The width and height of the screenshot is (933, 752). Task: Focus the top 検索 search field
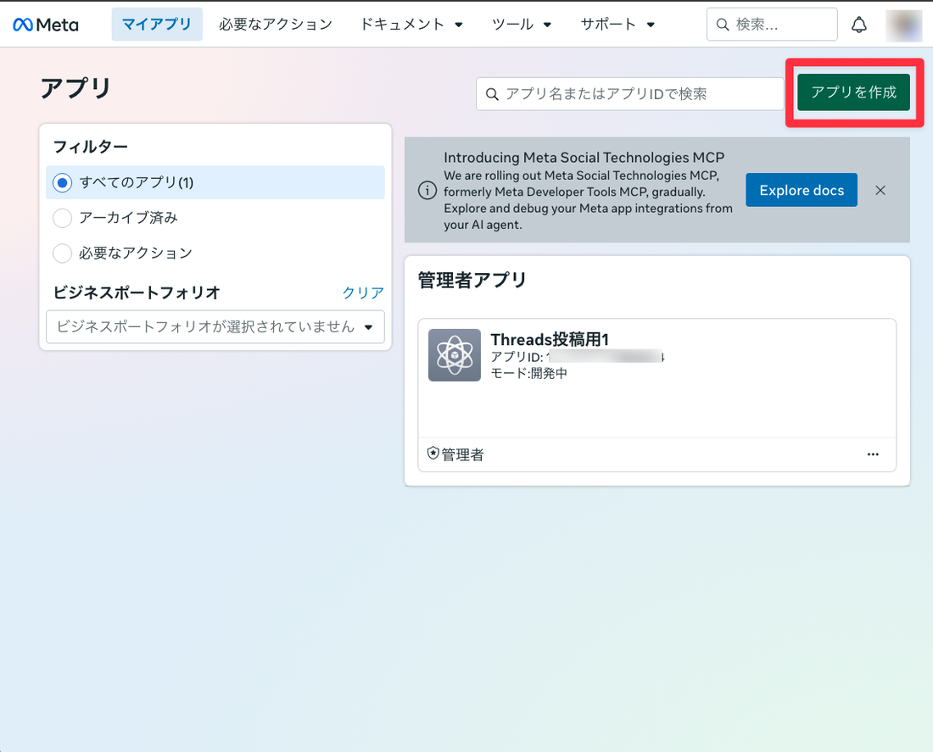(x=772, y=25)
